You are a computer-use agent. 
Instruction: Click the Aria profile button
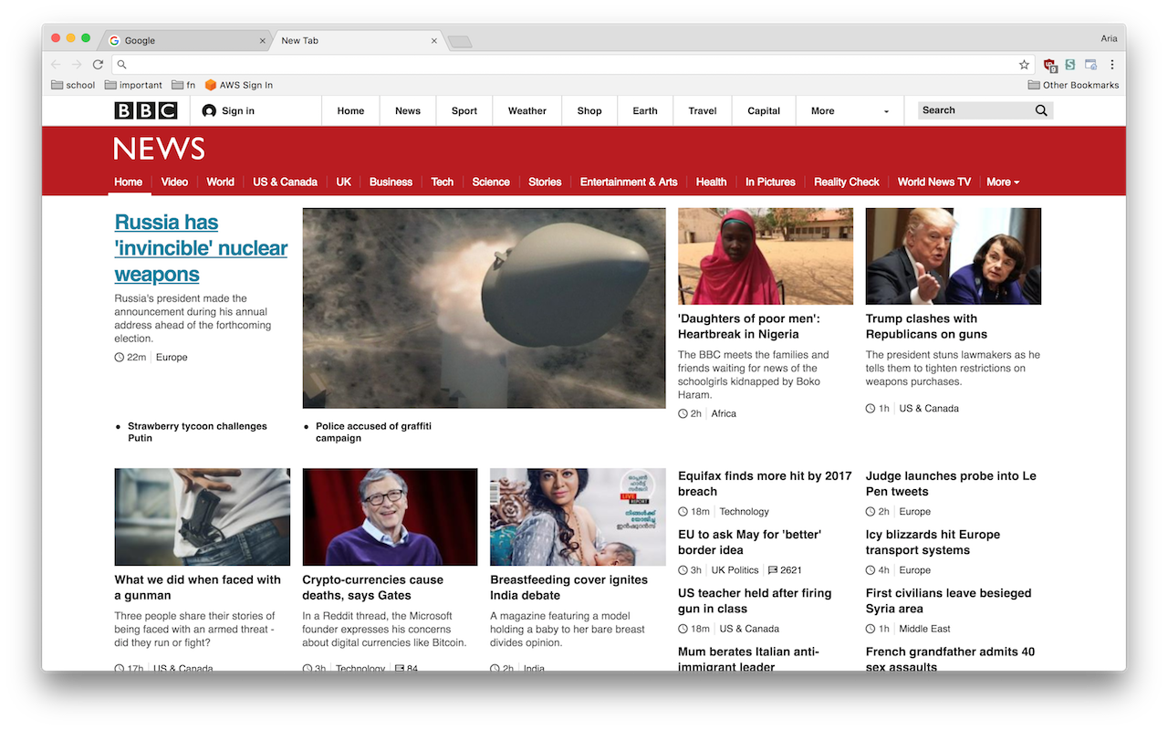tap(1109, 38)
